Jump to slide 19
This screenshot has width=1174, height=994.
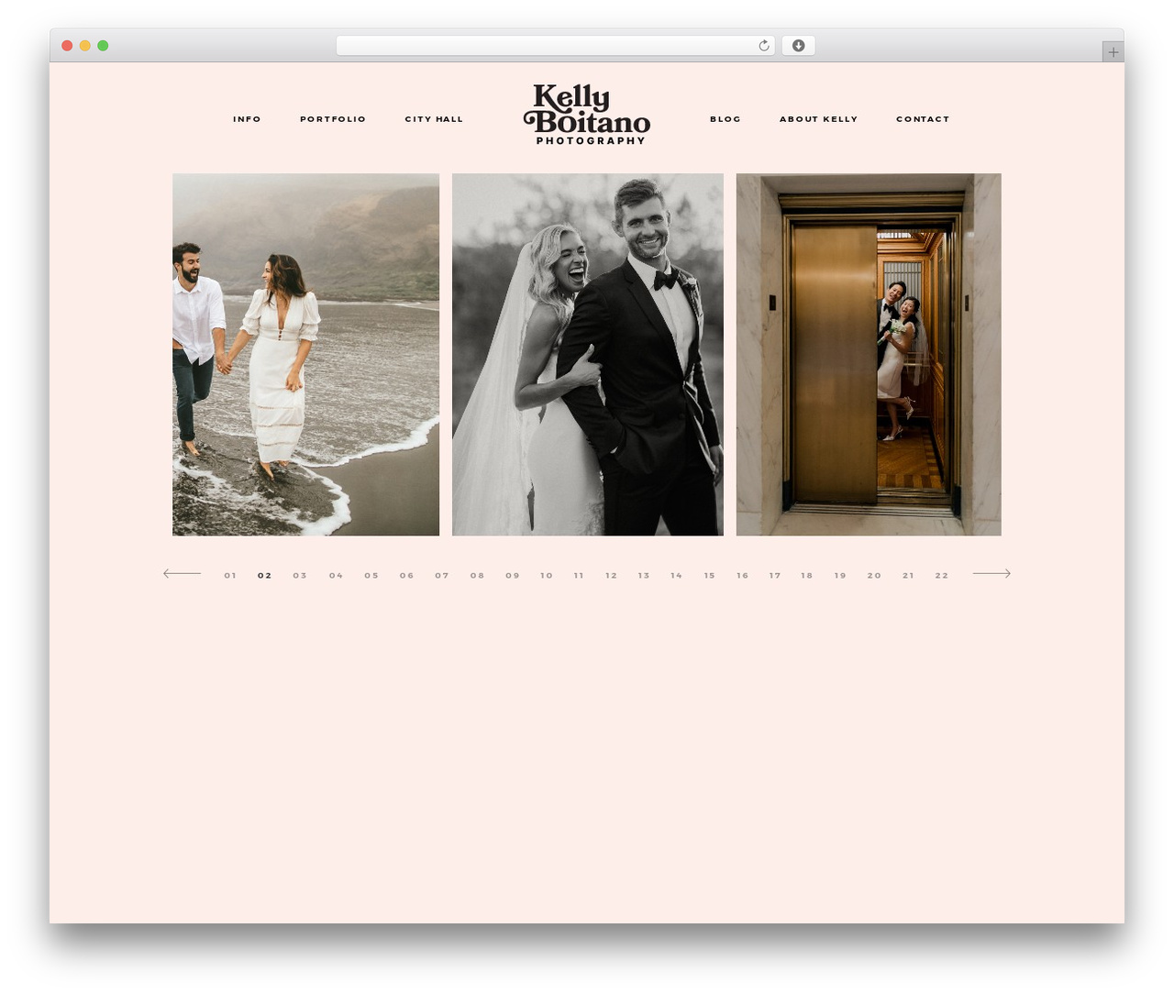tap(840, 576)
